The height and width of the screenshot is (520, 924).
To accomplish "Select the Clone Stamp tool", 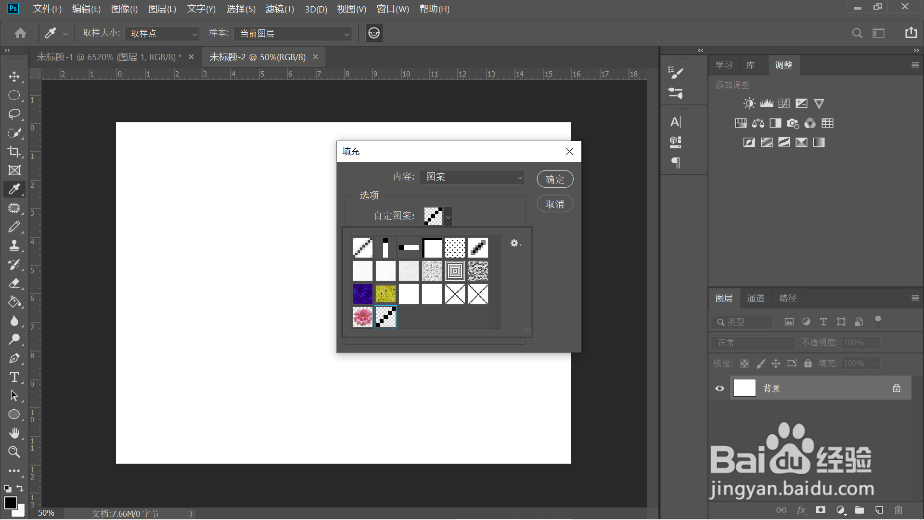I will [x=14, y=246].
